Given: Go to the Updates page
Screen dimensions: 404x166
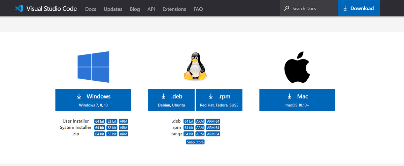Looking at the screenshot, I should point(113,9).
